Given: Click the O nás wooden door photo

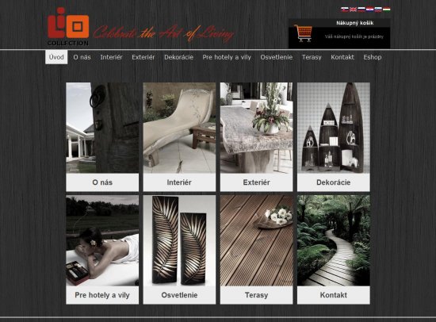Looking at the screenshot, I should pos(102,128).
